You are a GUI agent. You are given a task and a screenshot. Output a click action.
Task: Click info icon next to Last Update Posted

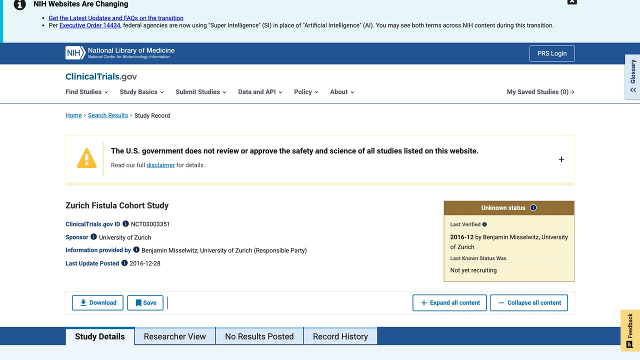124,263
